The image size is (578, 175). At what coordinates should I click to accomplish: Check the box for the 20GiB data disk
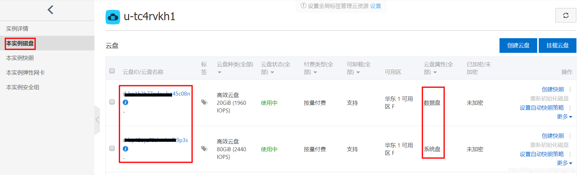click(112, 102)
